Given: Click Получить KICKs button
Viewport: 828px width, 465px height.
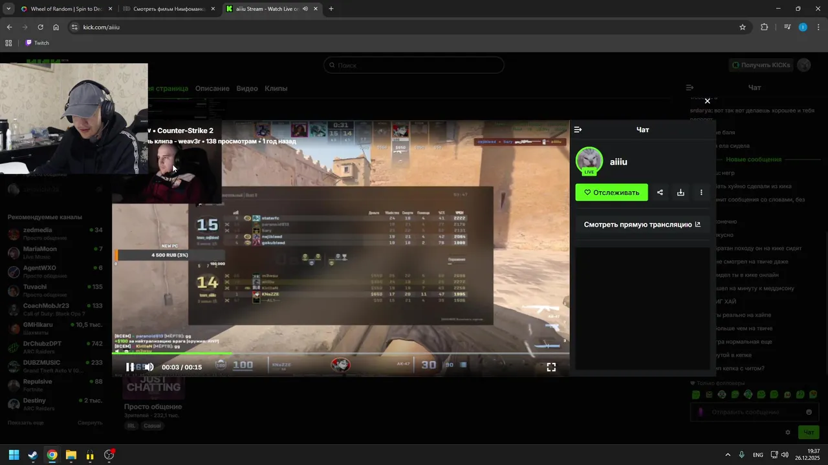Looking at the screenshot, I should [x=761, y=65].
